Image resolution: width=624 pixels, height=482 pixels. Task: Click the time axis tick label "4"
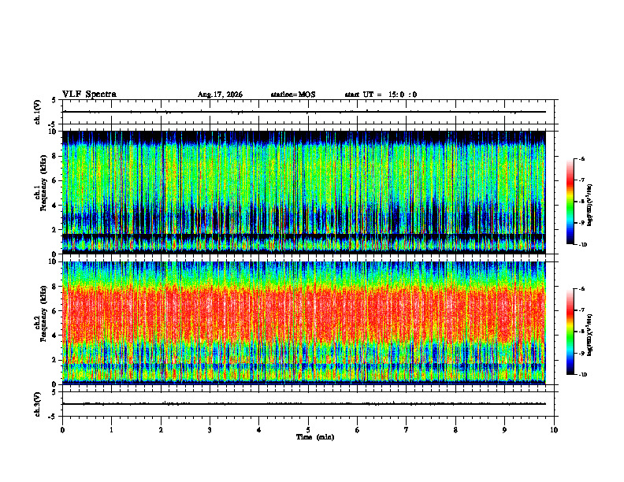[259, 430]
